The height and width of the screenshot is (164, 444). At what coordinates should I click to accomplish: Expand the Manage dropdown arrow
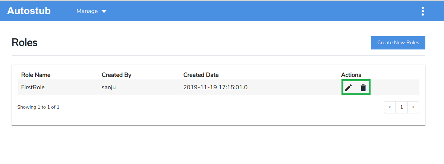click(x=104, y=12)
